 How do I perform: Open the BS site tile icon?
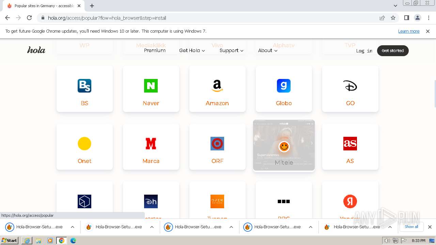84,86
